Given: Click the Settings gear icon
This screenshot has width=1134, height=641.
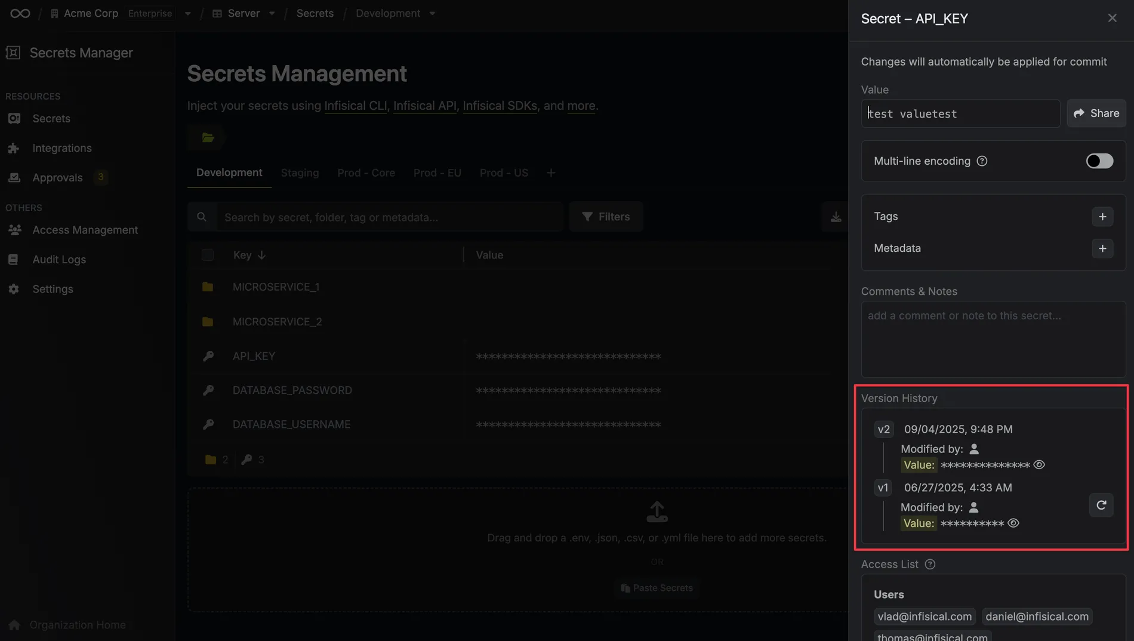Looking at the screenshot, I should pyautogui.click(x=14, y=289).
